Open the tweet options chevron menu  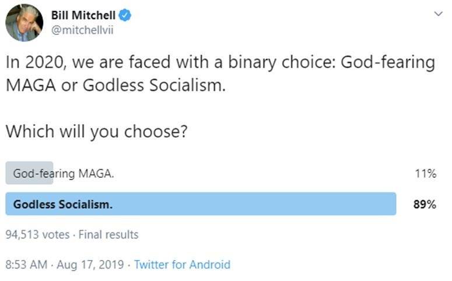(438, 13)
